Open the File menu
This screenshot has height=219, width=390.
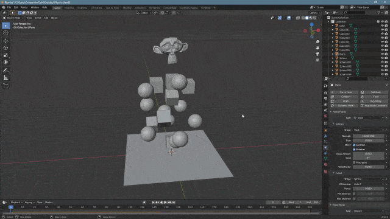[x=9, y=7]
